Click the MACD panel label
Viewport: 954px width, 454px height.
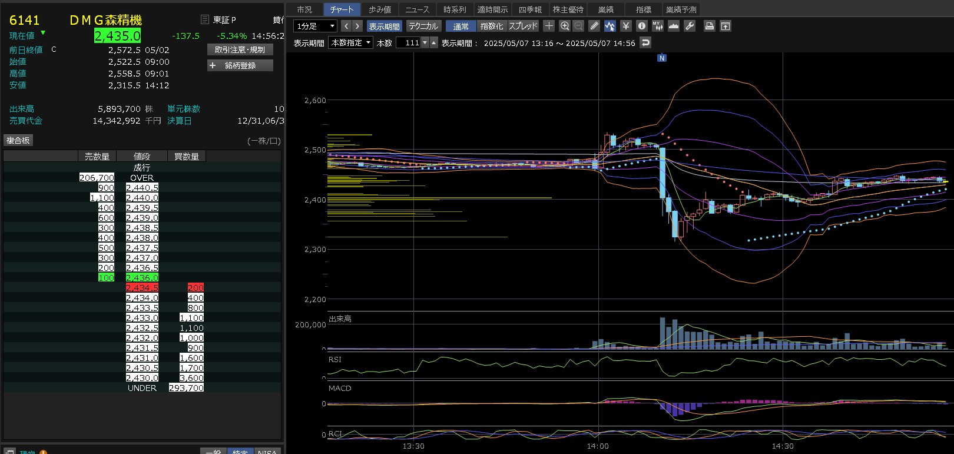[340, 388]
